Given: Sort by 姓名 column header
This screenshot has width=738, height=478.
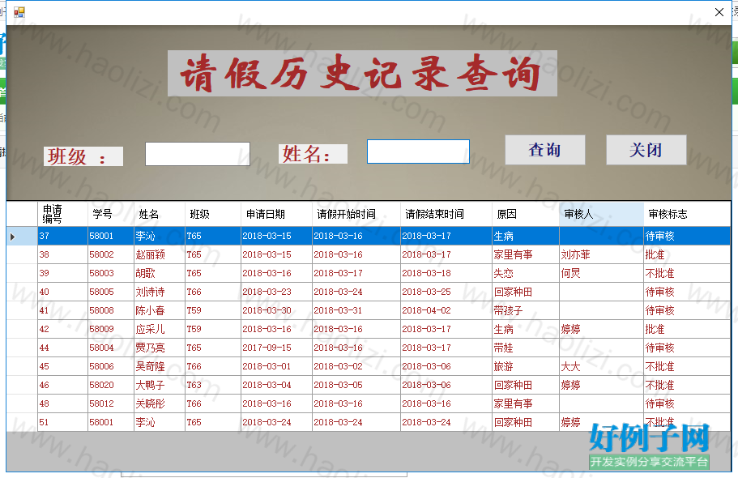Looking at the screenshot, I should point(159,214).
